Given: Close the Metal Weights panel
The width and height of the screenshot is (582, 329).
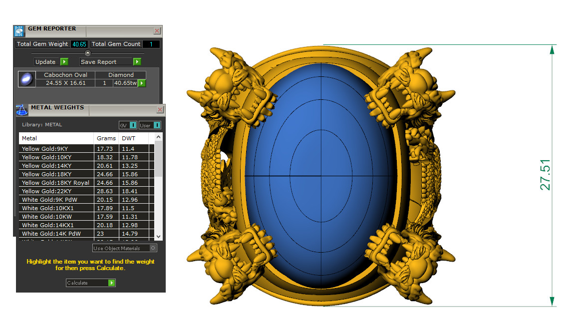Looking at the screenshot, I should 160,109.
